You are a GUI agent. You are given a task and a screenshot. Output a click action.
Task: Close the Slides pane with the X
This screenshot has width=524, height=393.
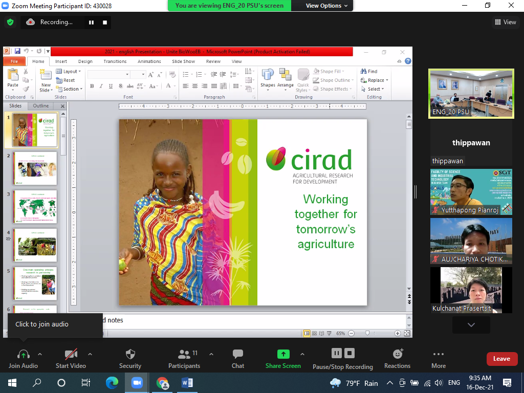62,106
